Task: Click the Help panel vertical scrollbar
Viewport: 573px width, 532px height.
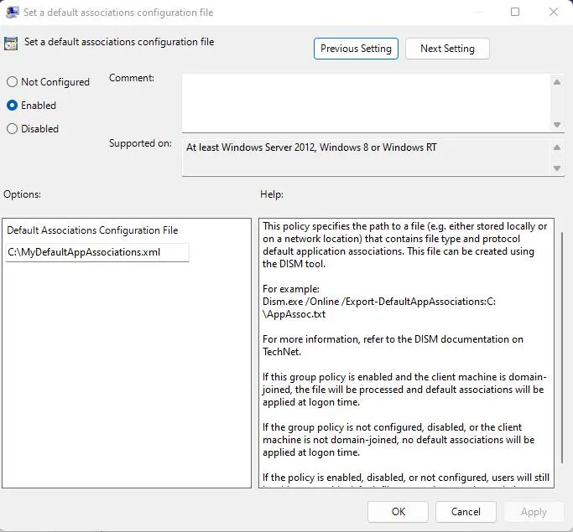Action: tap(562, 348)
